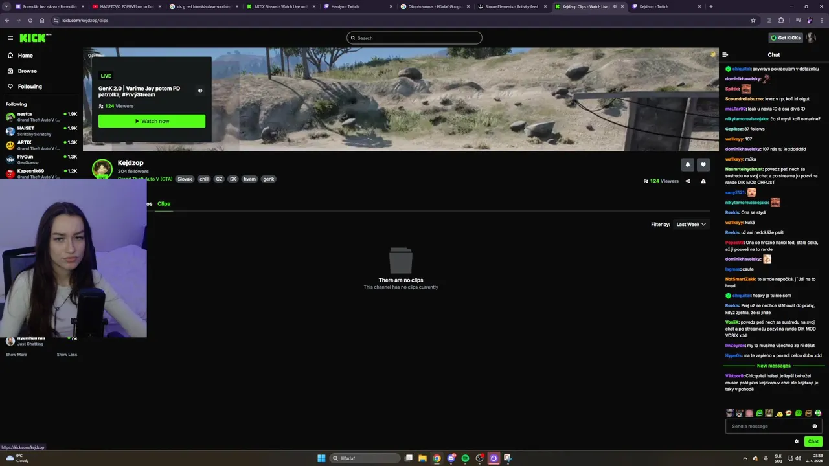
Task: Open the emote picker in message box
Action: (x=815, y=427)
